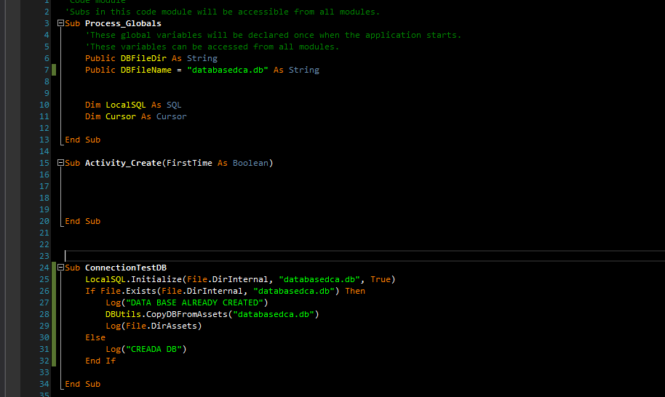Collapse the Sub Process_Globals code block
This screenshot has height=397, width=665.
pyautogui.click(x=60, y=23)
